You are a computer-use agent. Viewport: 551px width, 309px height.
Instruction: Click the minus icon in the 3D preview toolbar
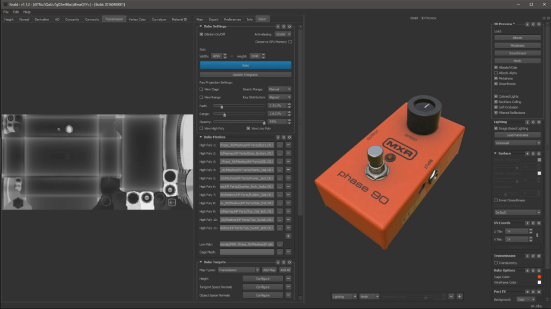(452, 296)
